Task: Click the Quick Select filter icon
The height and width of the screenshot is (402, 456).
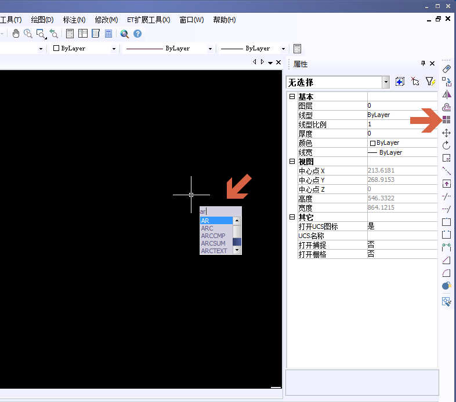Action: pyautogui.click(x=430, y=82)
